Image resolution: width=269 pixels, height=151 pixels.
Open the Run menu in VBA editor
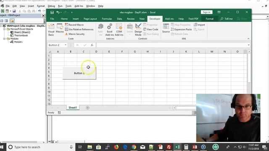pos(60,6)
